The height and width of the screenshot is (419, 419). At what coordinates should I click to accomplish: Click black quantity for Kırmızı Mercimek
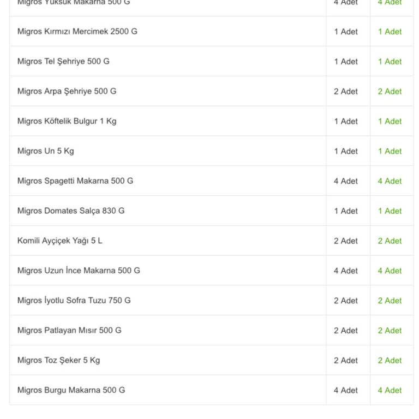[x=346, y=32]
